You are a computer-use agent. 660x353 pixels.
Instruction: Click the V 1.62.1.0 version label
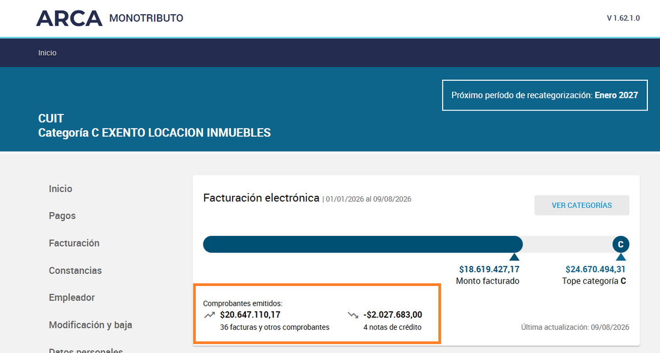[x=623, y=18]
